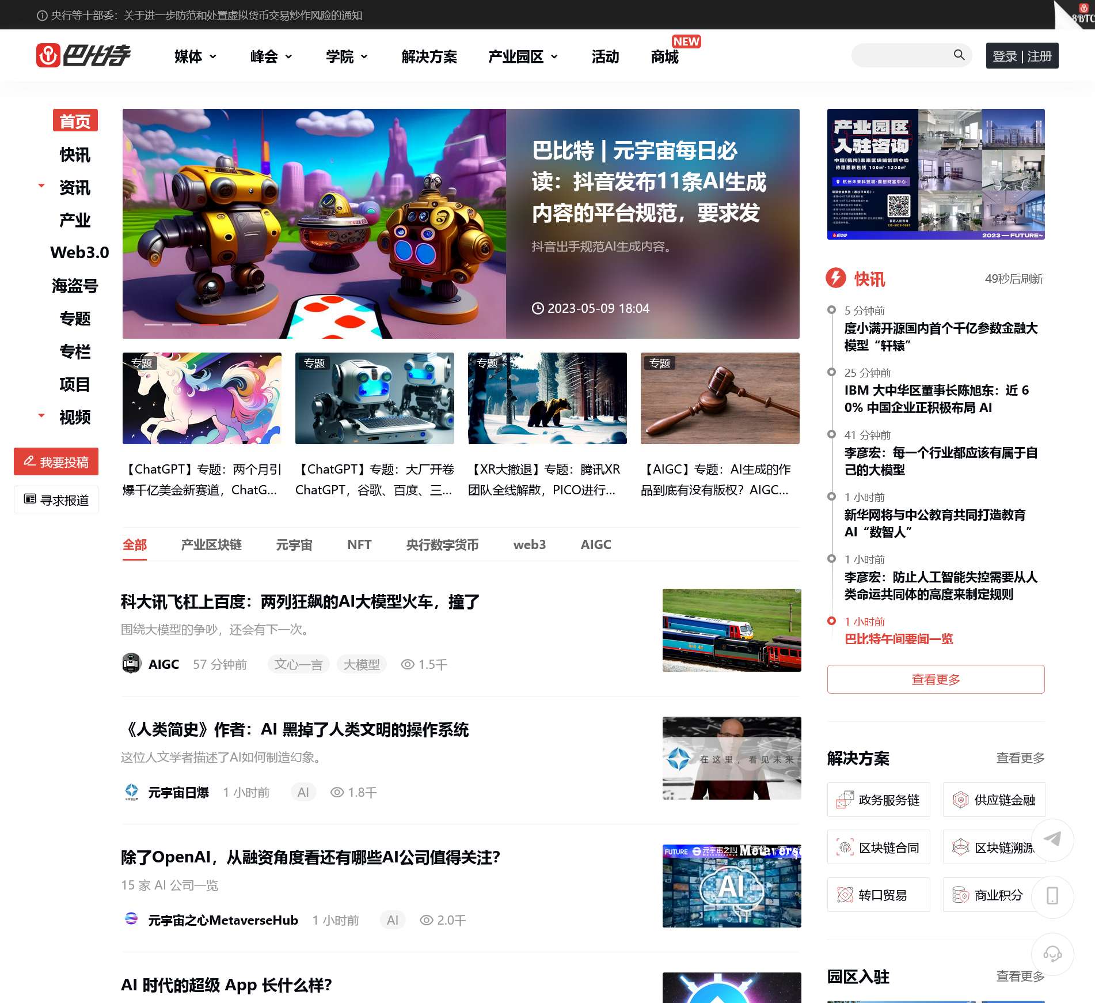Open the 科大讯飞杠上百度 article headline
This screenshot has width=1095, height=1003.
[x=300, y=602]
